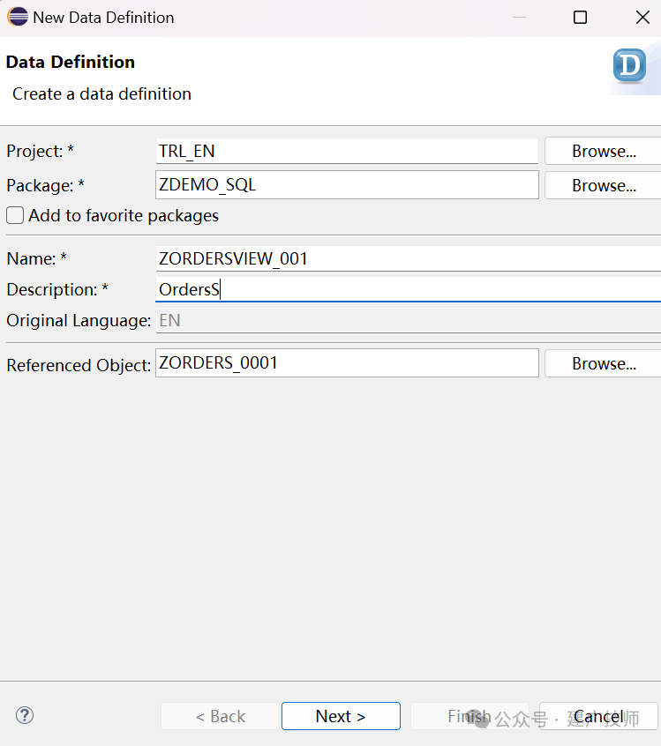Click into the Project field TRL_EN
The height and width of the screenshot is (746, 661).
click(x=347, y=152)
